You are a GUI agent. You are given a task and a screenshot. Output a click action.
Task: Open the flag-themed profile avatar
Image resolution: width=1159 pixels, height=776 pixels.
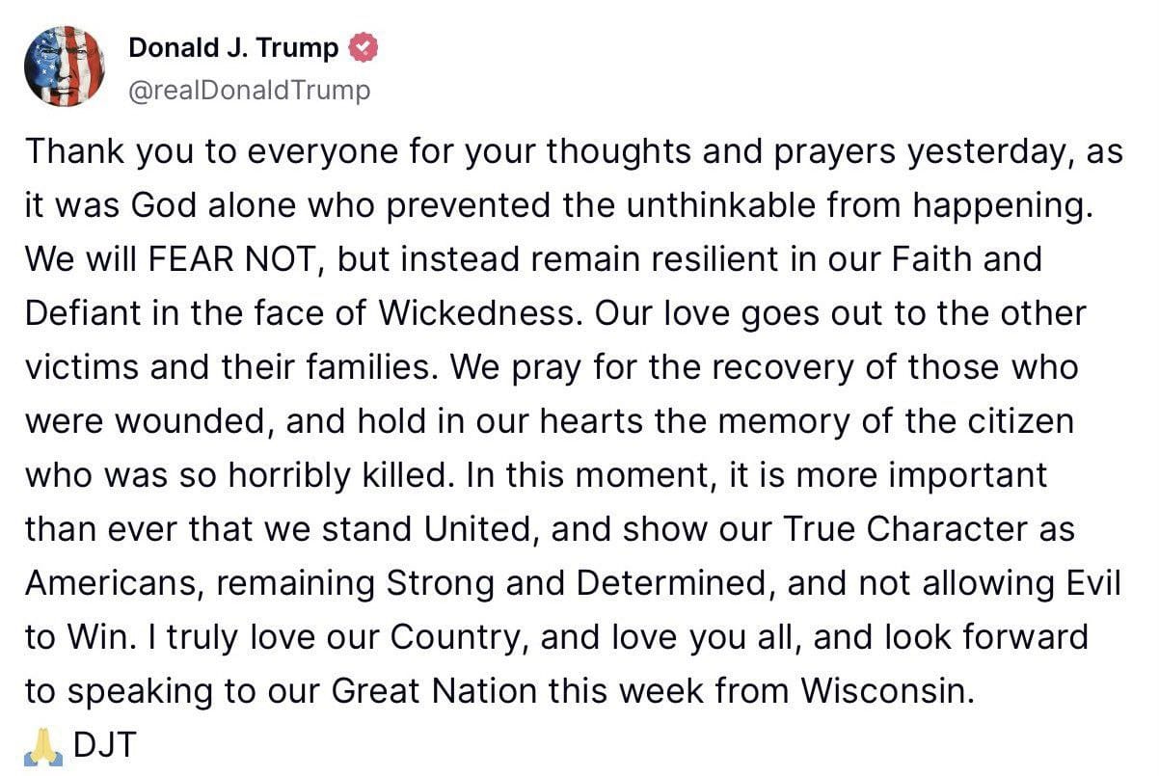tap(65, 66)
